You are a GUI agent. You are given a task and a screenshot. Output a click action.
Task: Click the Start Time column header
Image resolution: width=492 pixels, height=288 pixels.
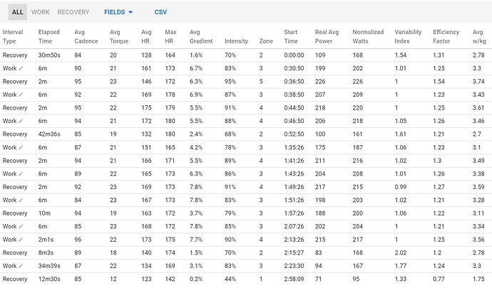click(291, 36)
